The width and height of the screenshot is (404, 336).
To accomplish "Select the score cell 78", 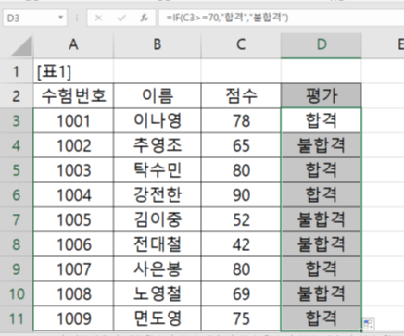I will 241,120.
